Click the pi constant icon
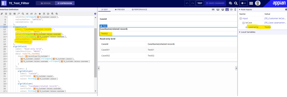The height and width of the screenshot is (97, 287). [x=44, y=14]
